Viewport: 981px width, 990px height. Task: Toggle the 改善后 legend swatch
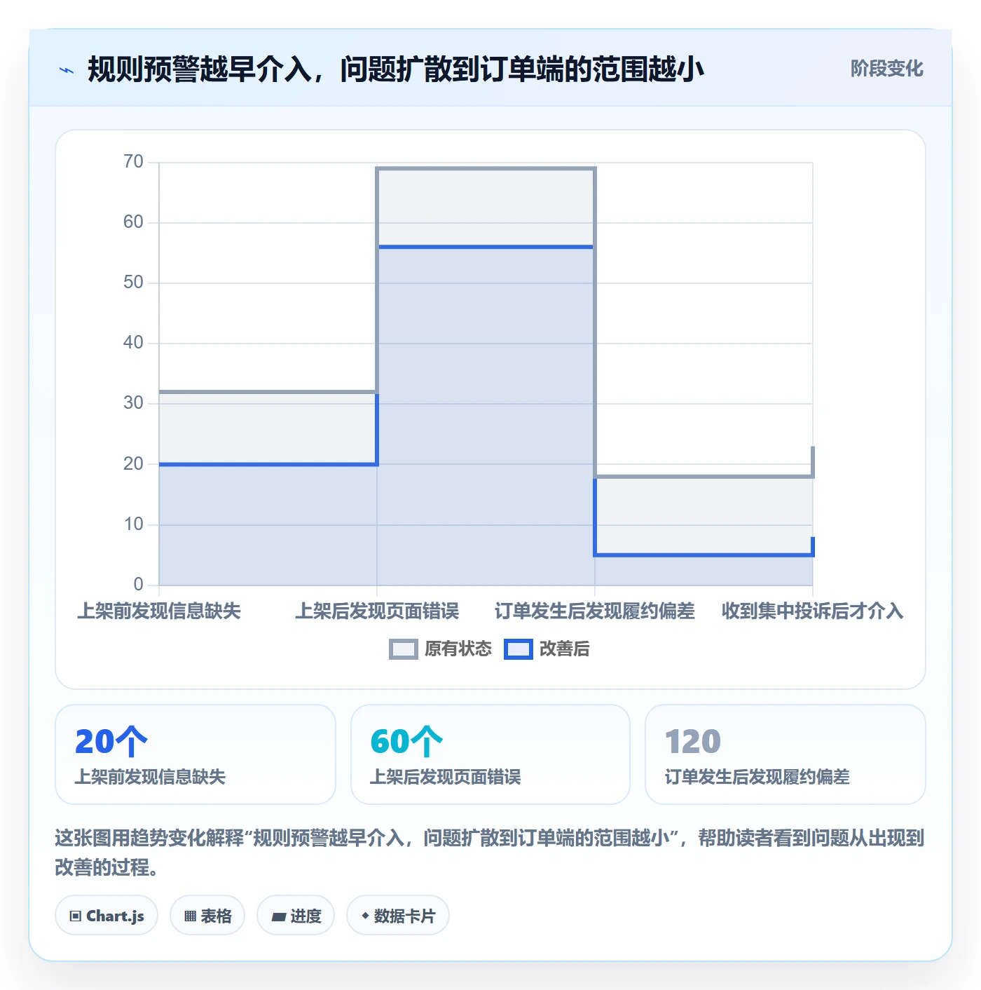519,649
